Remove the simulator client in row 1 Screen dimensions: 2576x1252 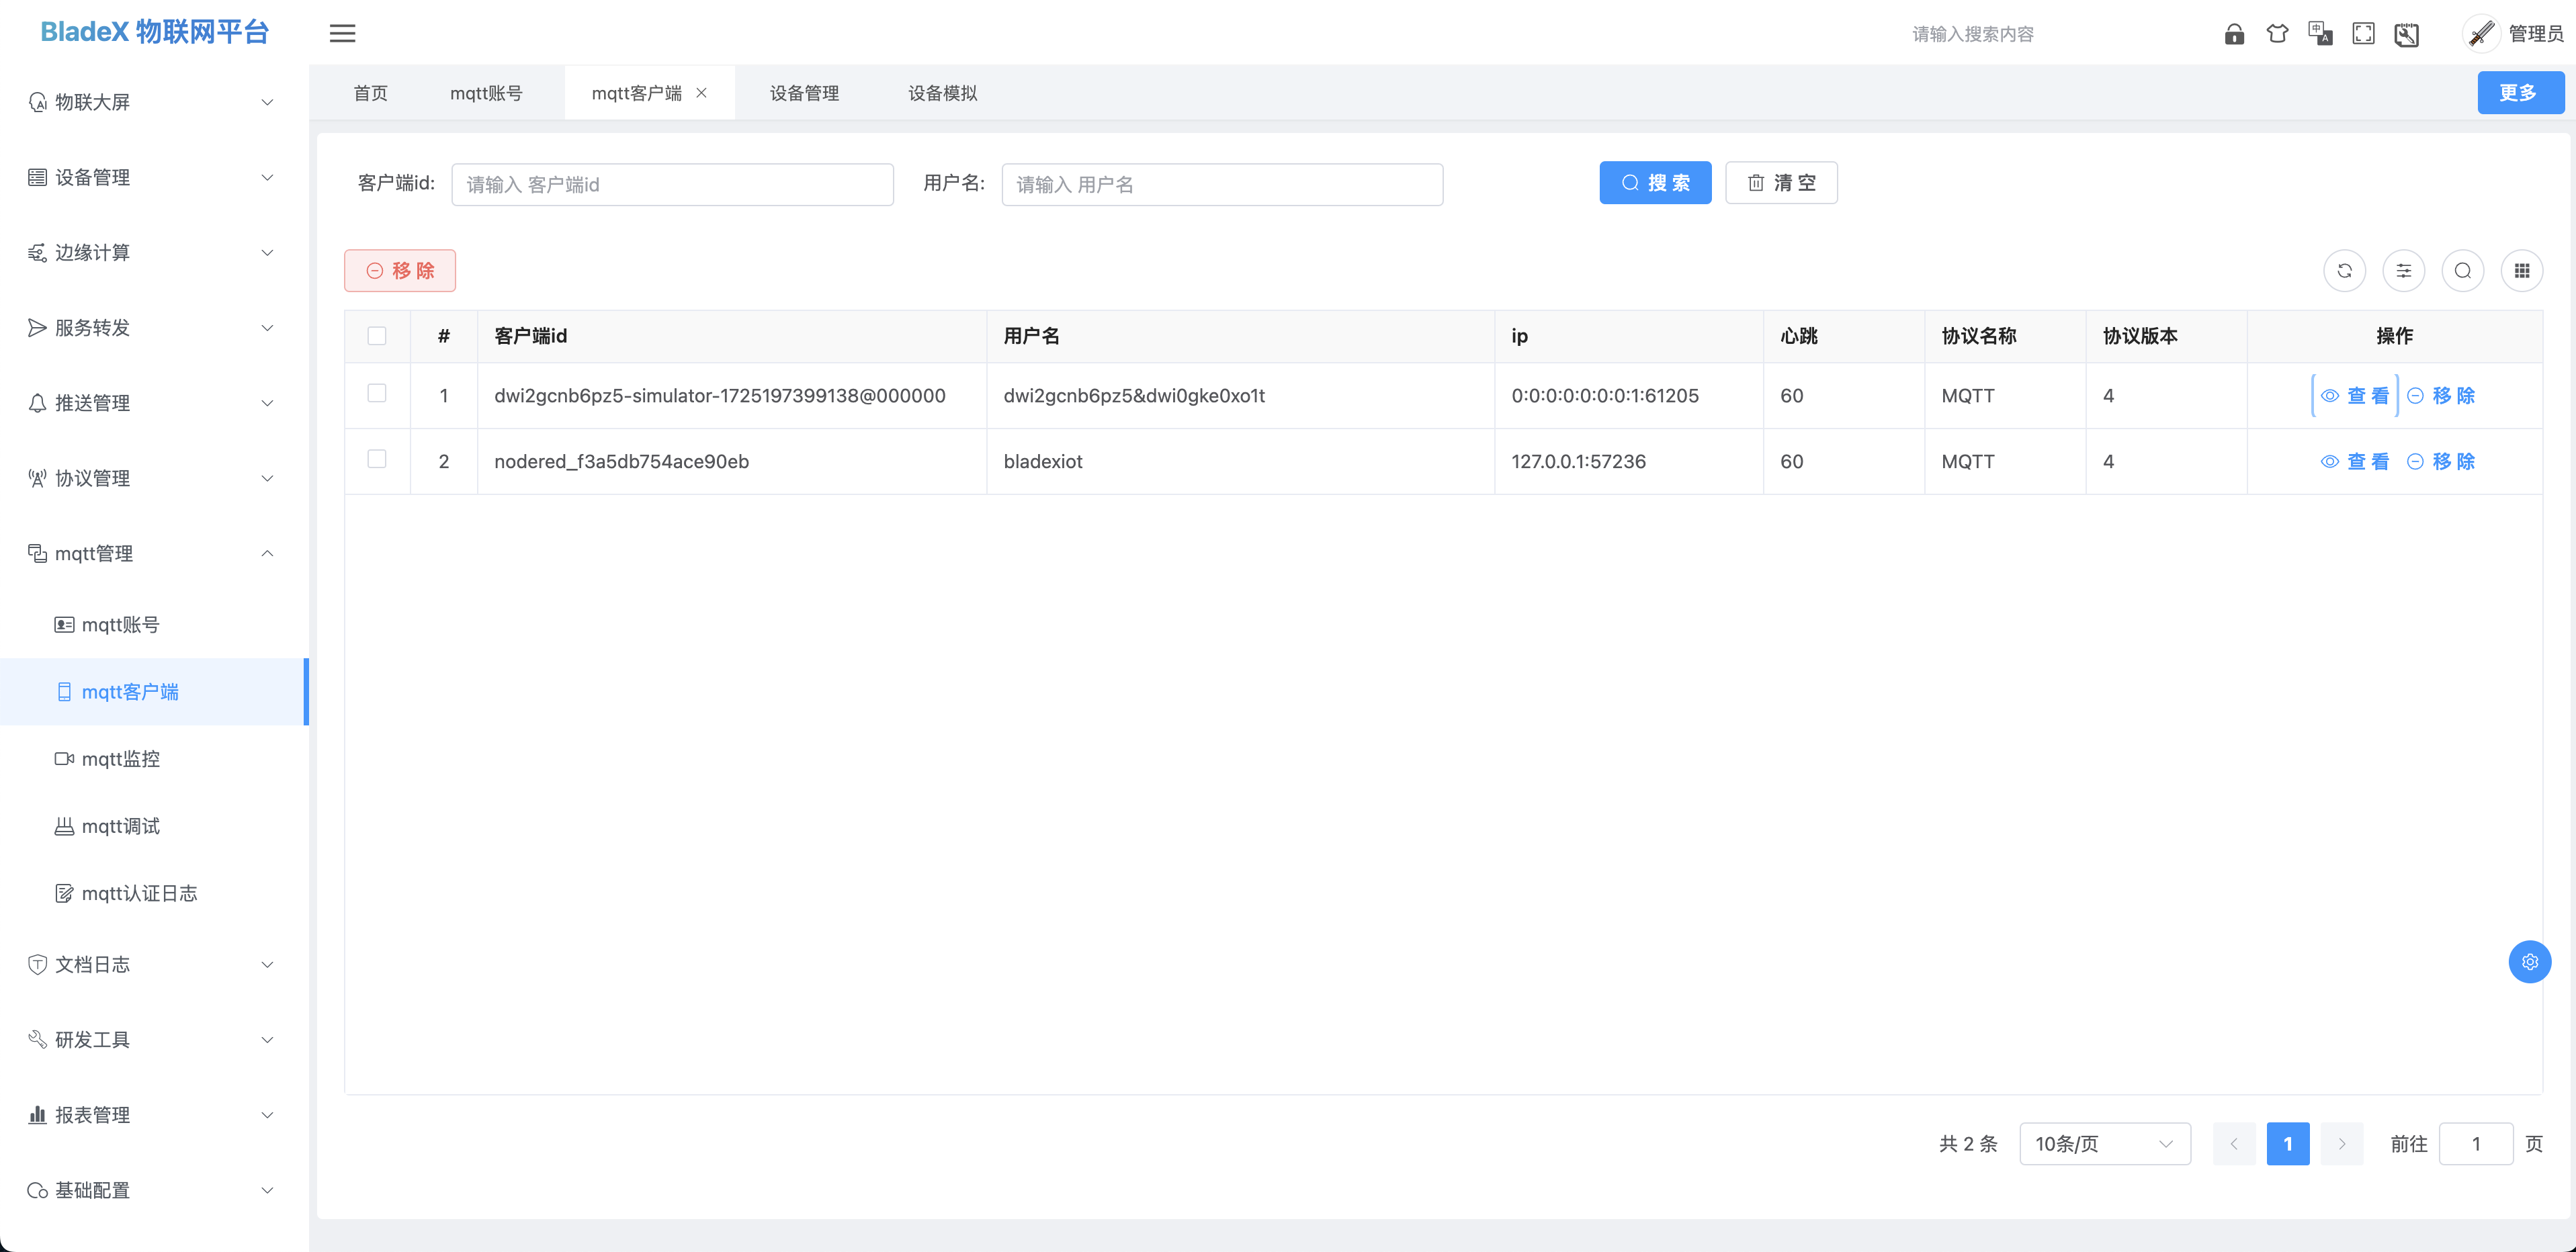(2440, 395)
